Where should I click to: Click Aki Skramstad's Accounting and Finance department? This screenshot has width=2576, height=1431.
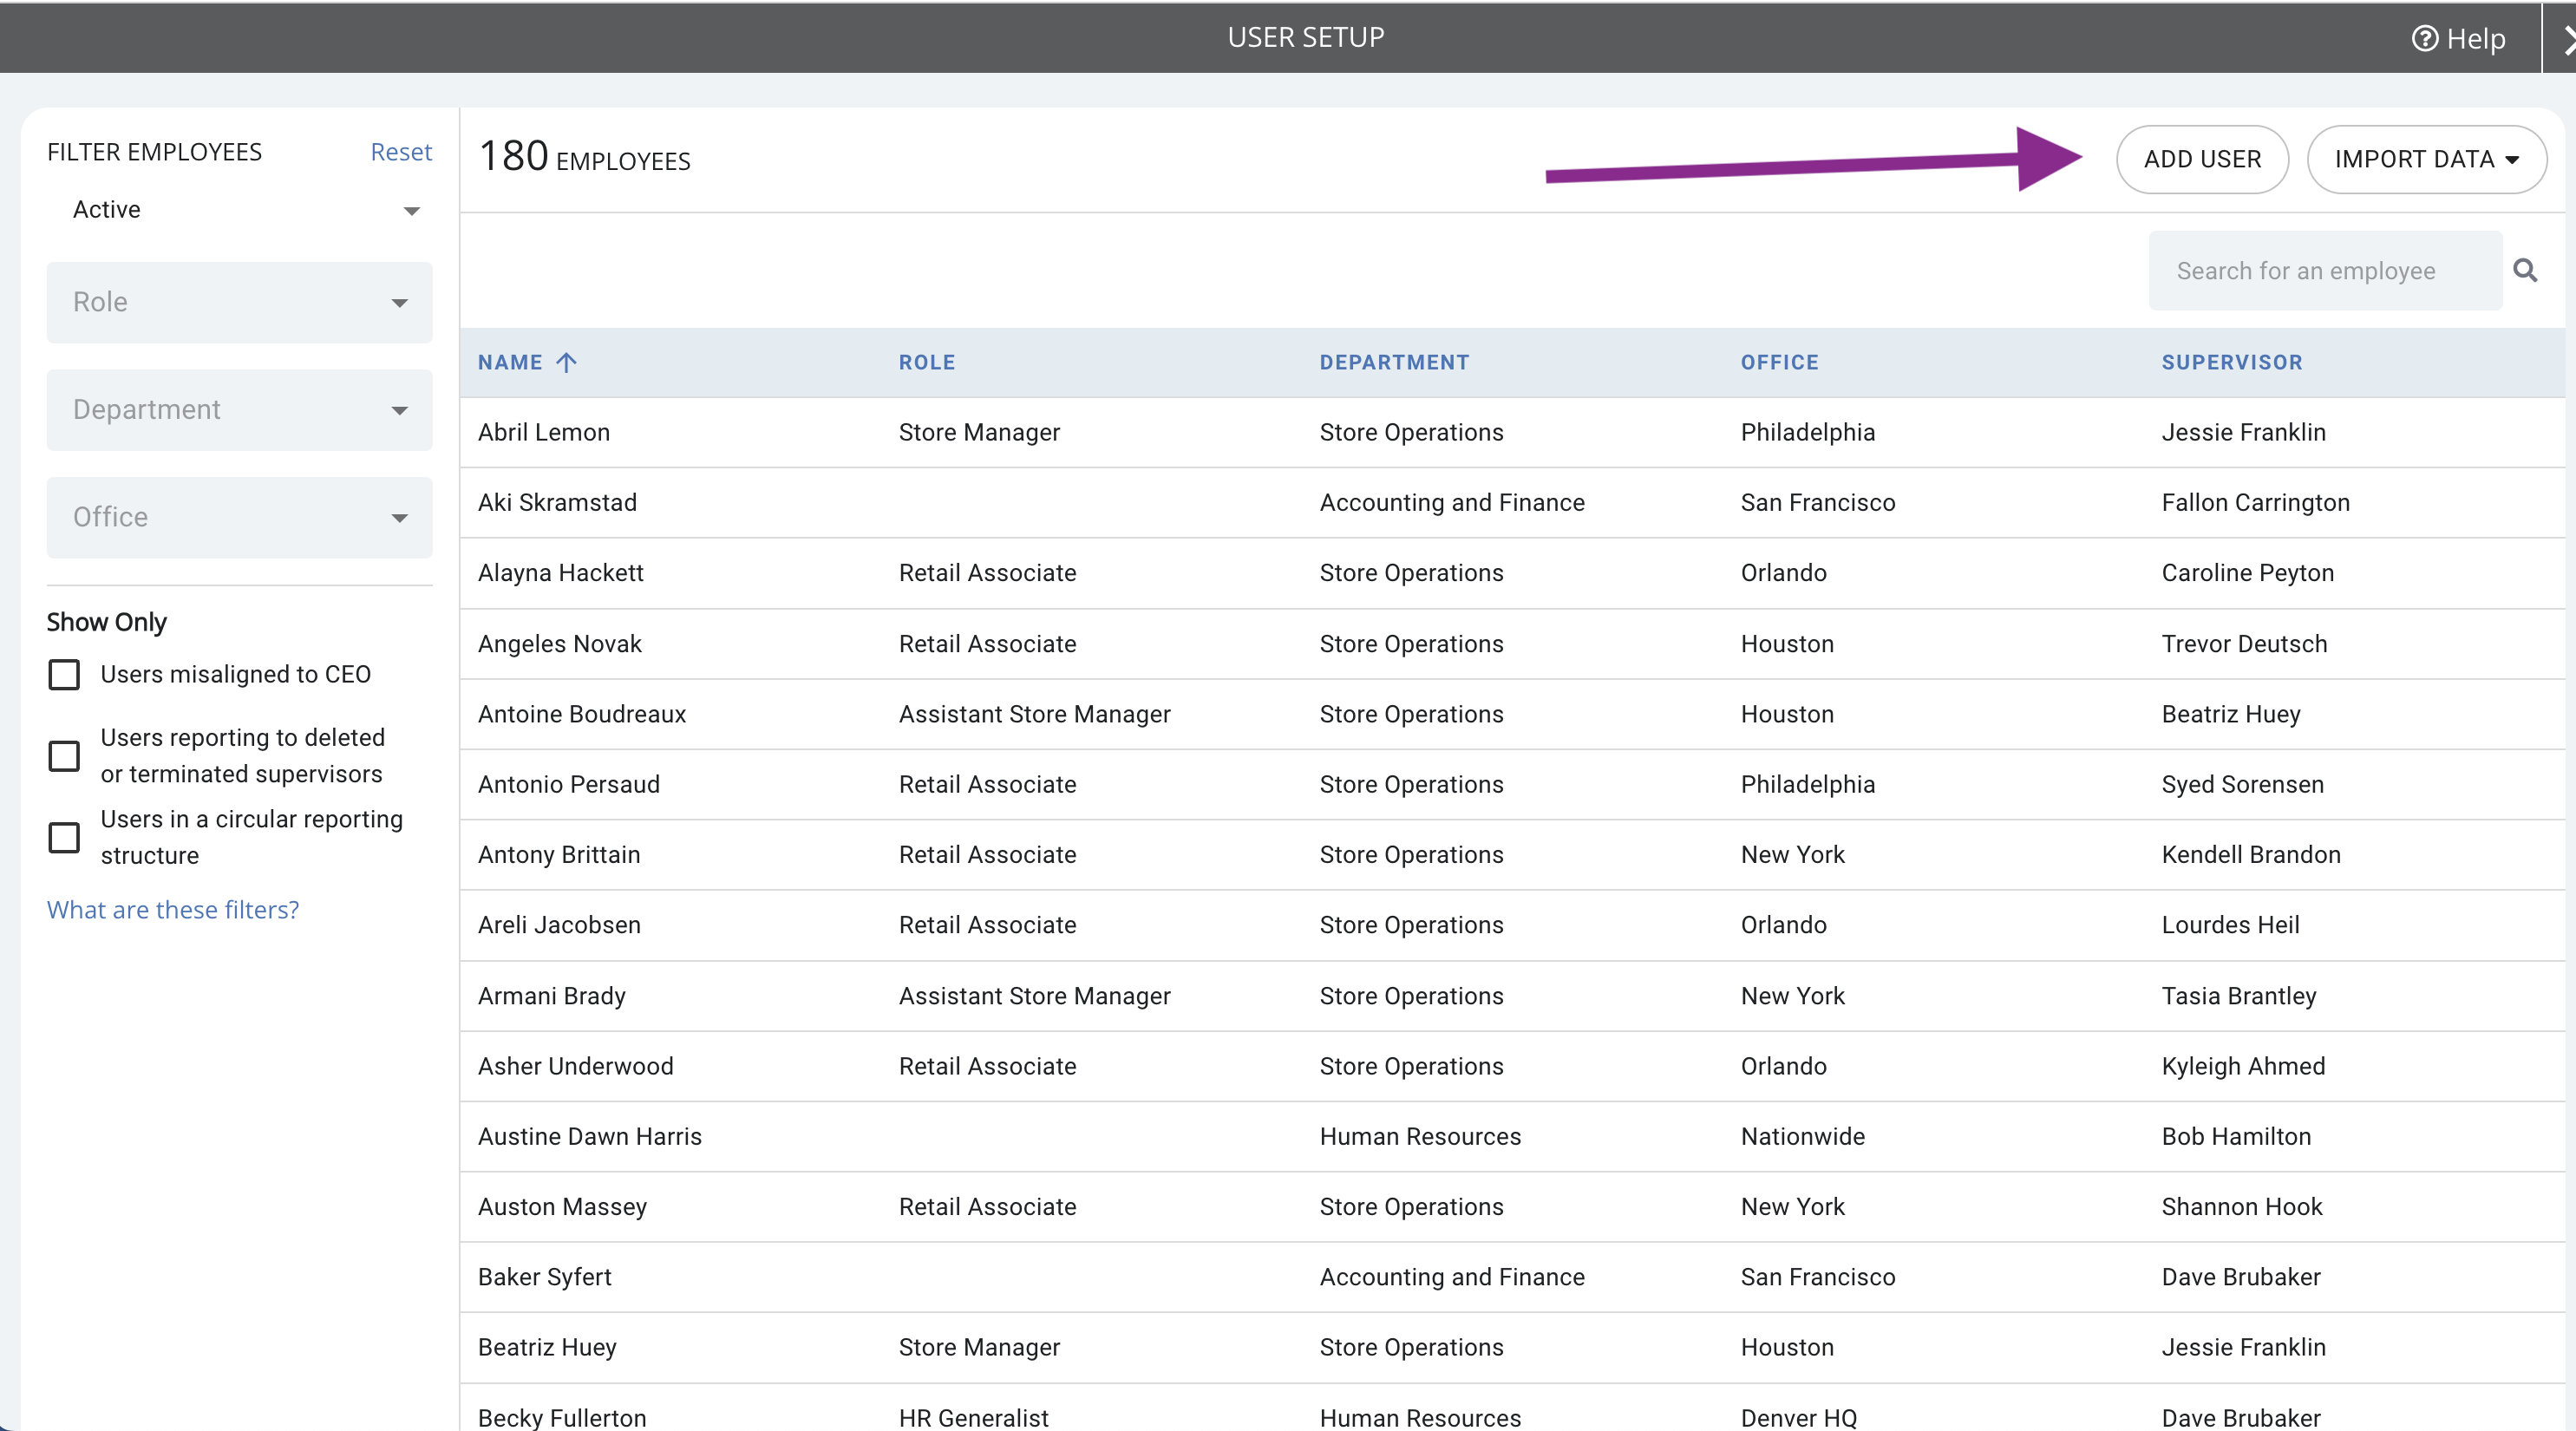pyautogui.click(x=1452, y=503)
